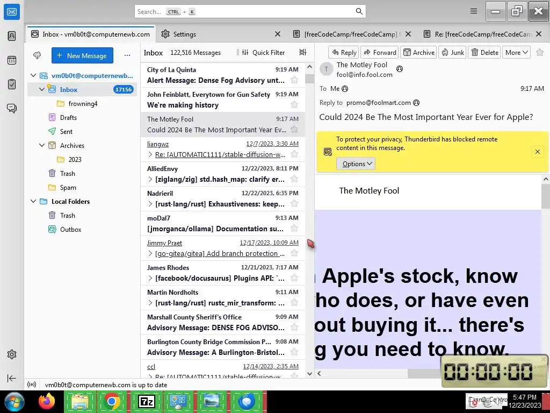Collapse the Inbox folder subtree

click(x=42, y=89)
